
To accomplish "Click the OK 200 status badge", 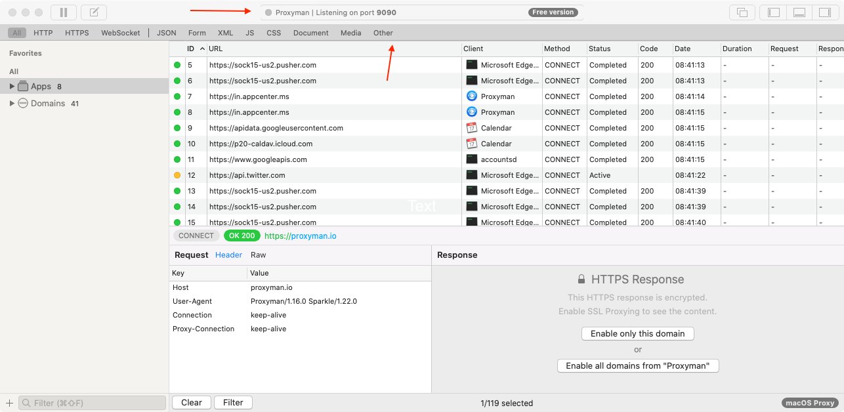I will tap(242, 236).
